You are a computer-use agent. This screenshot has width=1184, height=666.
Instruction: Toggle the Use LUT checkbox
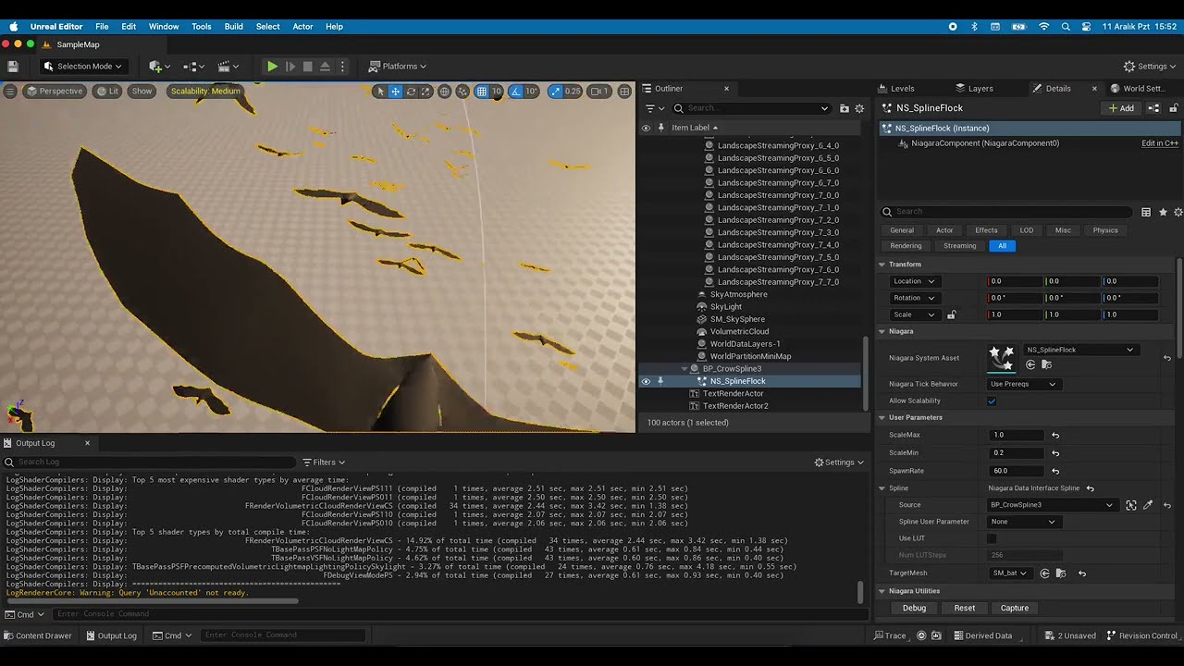click(992, 538)
